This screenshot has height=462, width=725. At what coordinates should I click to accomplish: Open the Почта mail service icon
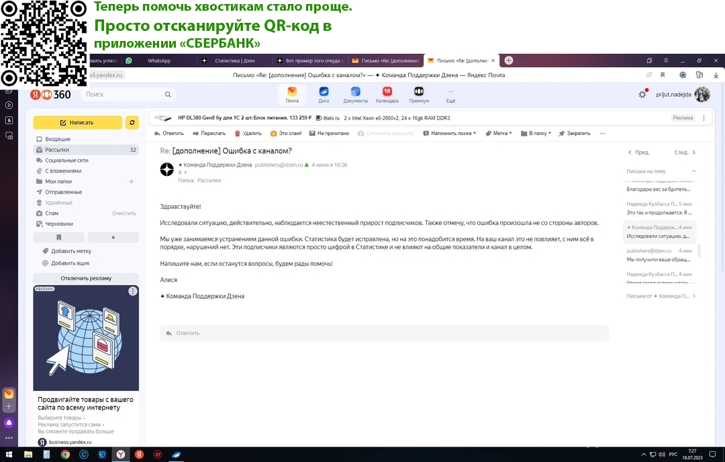tap(292, 94)
